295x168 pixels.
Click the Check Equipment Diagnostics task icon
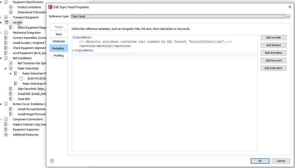pos(11,28)
